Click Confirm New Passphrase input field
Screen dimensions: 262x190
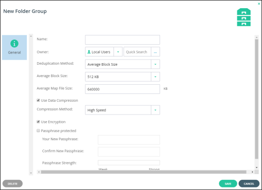pyautogui.click(x=129, y=151)
